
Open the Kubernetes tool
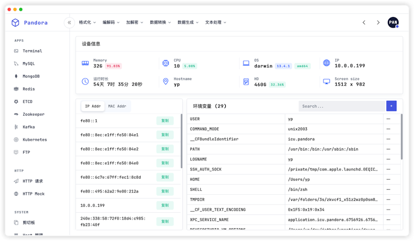coord(34,140)
